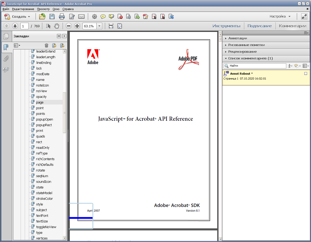Open the Справка menu

68,9
